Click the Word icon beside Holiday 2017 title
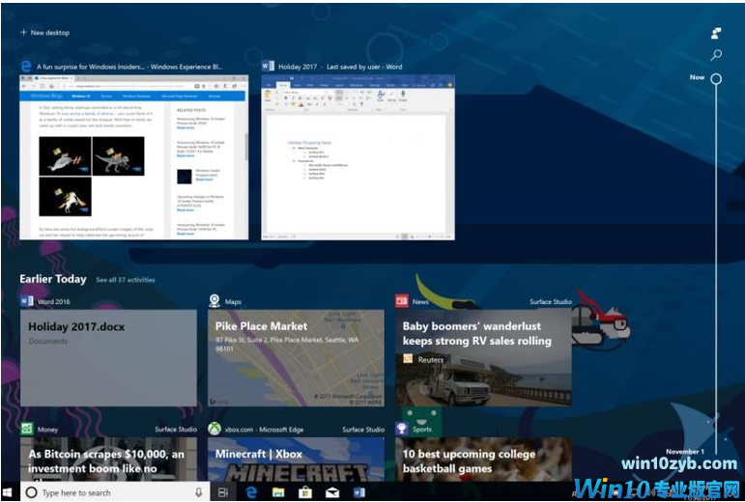Viewport: 745px width, 502px height. pyautogui.click(x=268, y=66)
